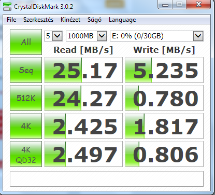
Task: Click the CrystalDiskMark title bar app icon
Action: click(x=7, y=7)
